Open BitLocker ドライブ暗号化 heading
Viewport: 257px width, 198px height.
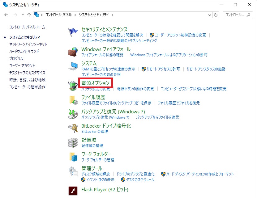(106, 126)
